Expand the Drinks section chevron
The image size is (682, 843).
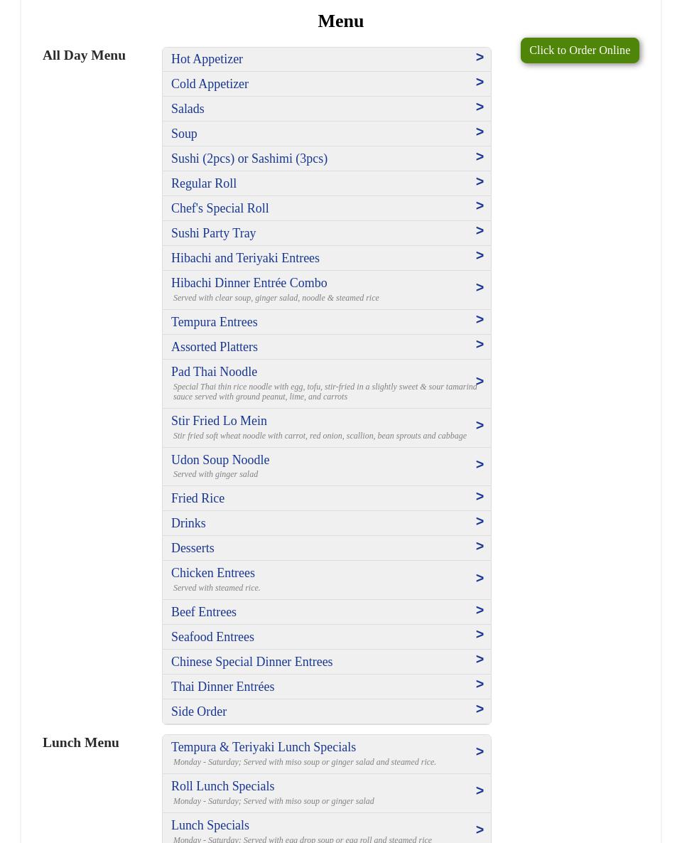coord(480,522)
